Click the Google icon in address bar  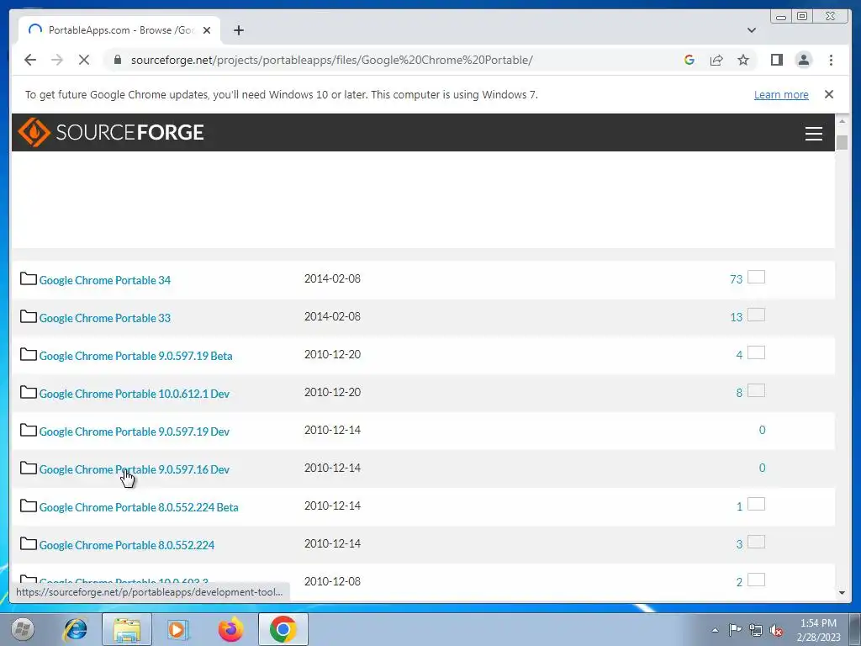tap(689, 60)
